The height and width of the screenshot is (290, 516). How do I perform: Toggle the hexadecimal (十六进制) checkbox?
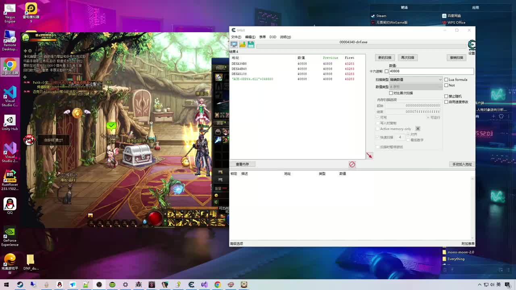[x=387, y=71]
